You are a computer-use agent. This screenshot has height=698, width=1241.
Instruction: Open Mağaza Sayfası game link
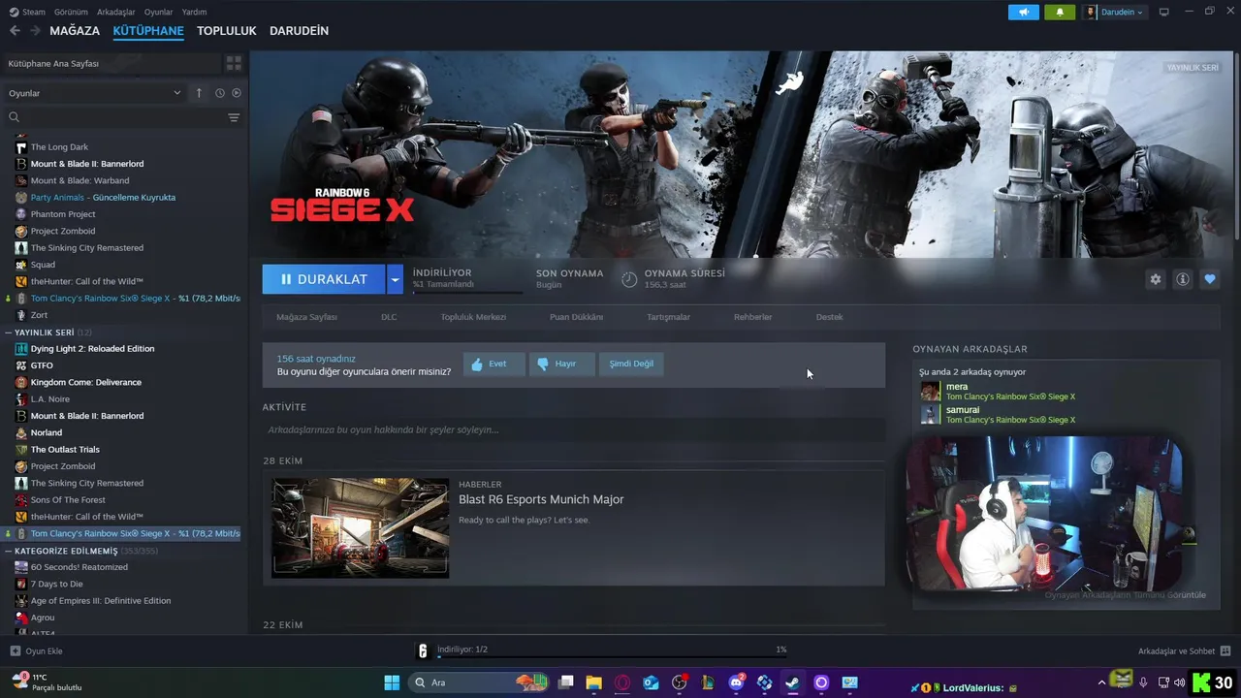point(306,317)
